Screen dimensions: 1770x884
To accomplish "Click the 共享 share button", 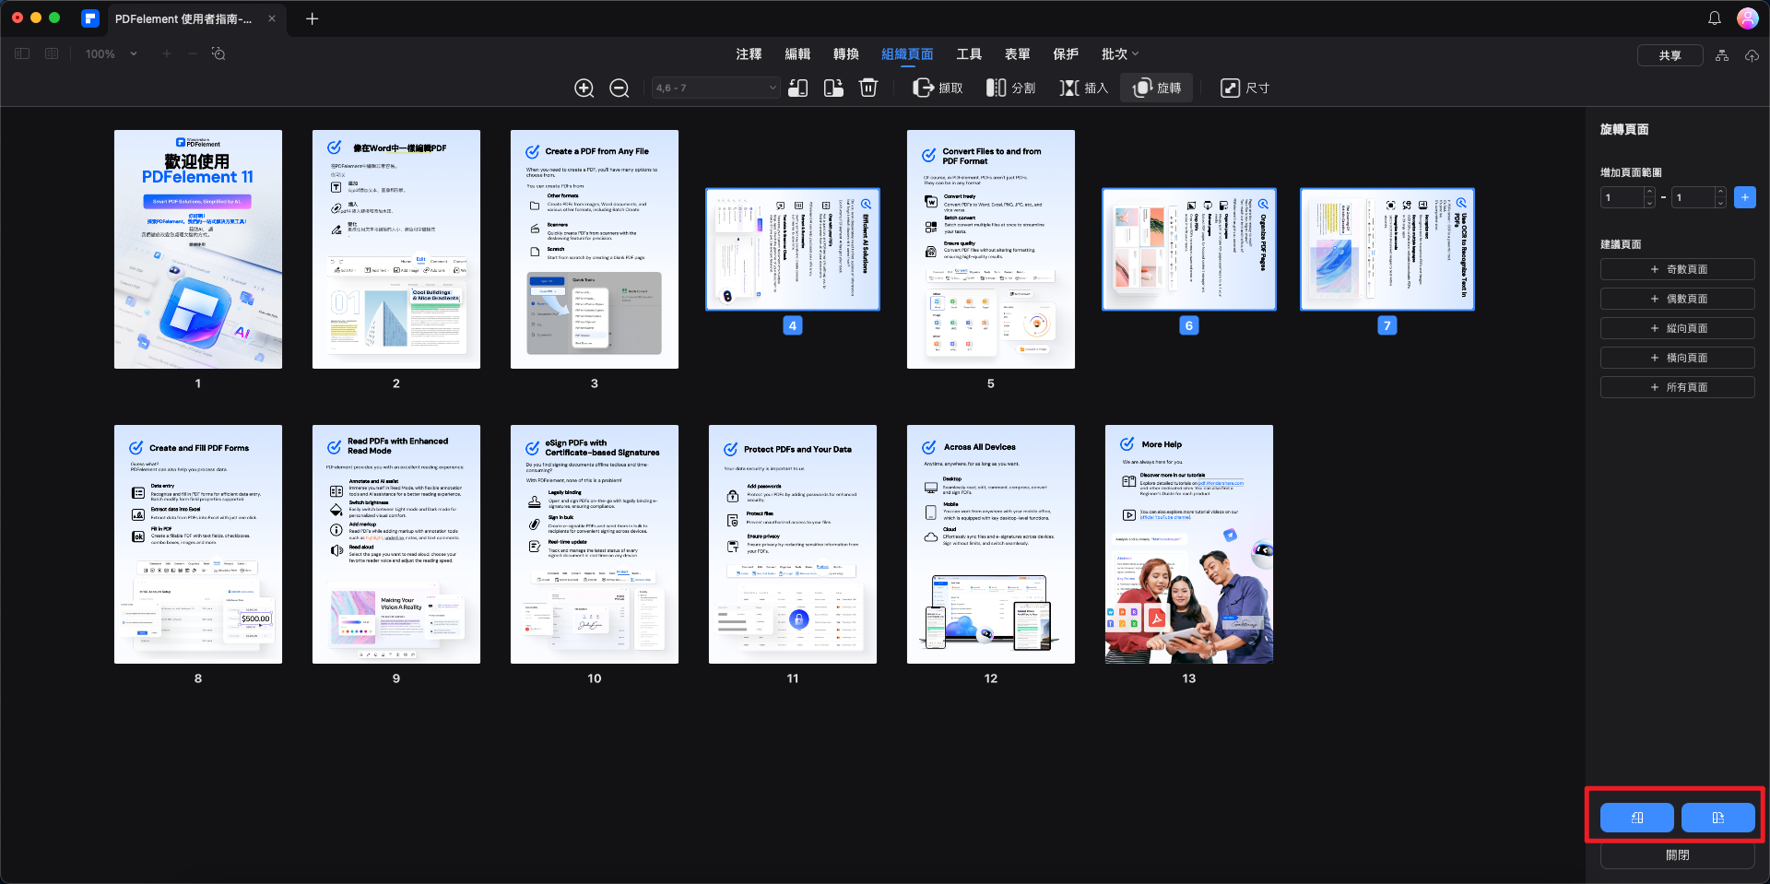I will [x=1670, y=55].
